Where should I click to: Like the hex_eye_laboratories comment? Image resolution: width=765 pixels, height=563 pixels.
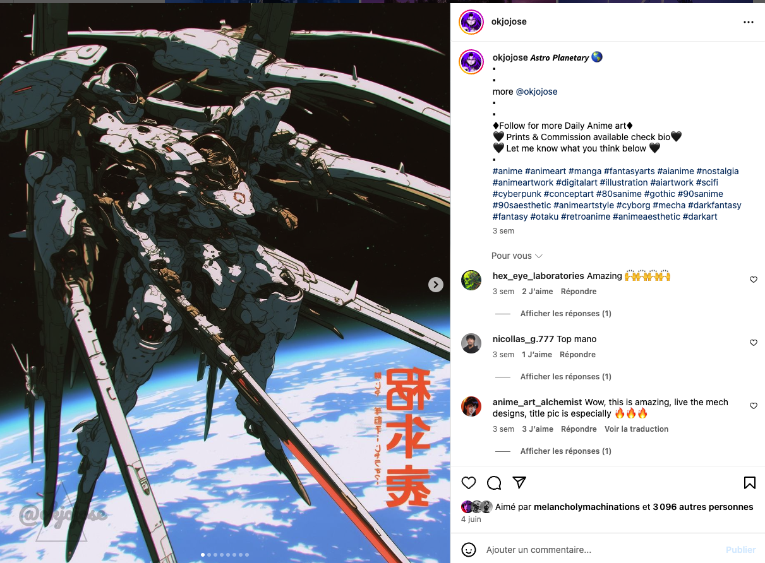point(754,280)
